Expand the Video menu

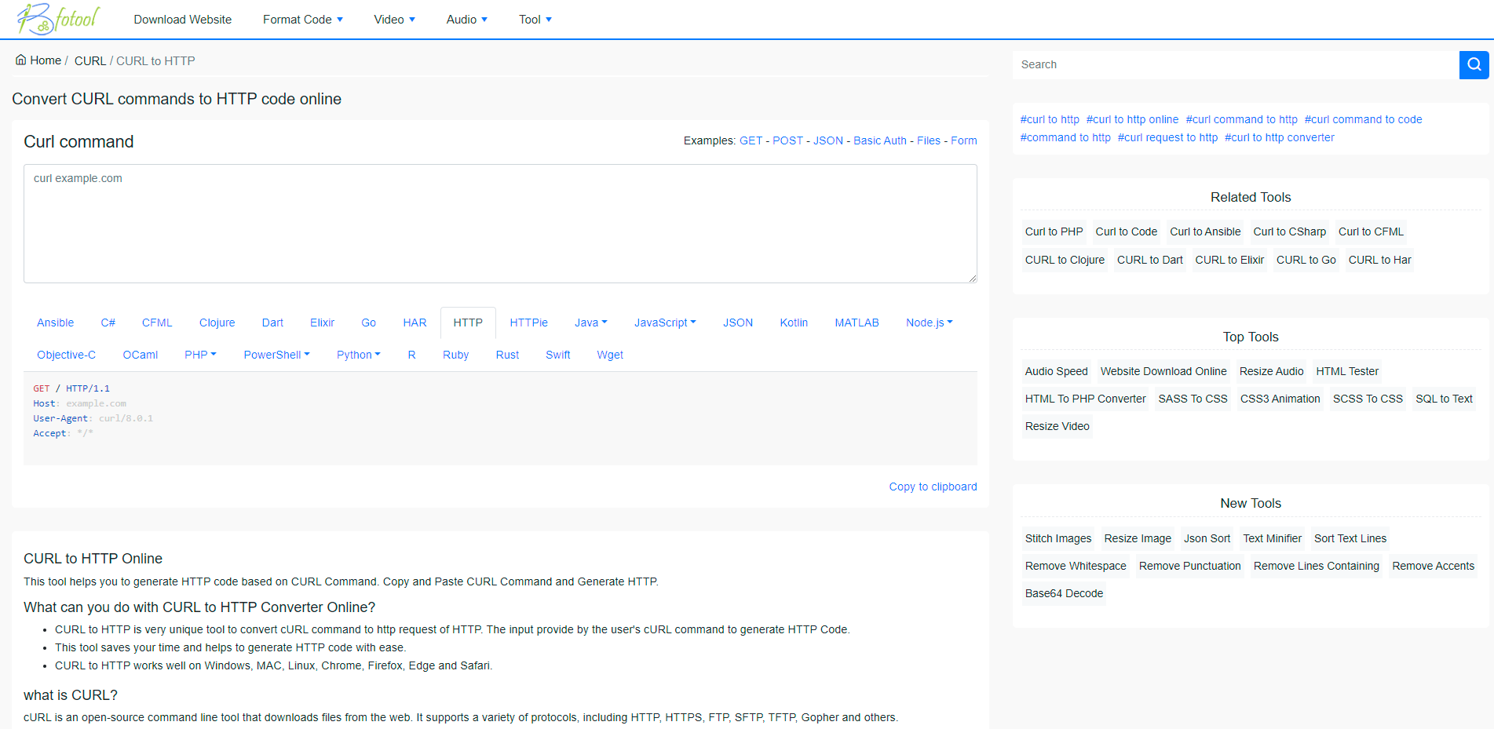[394, 20]
